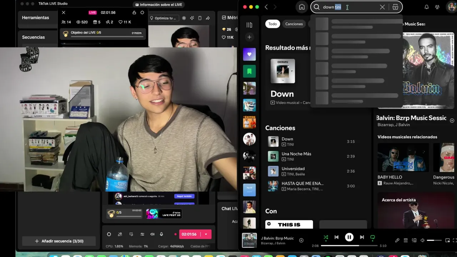Click the record circle icon above the preview
This screenshot has width=457, height=257.
[184, 18]
